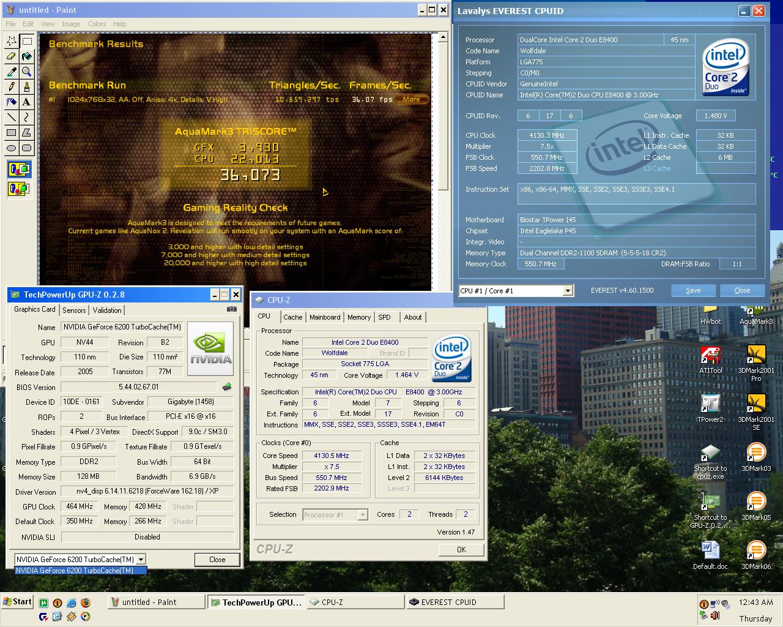Activate the Airbrush tool in Paint
Image resolution: width=783 pixels, height=627 pixels.
[12, 102]
